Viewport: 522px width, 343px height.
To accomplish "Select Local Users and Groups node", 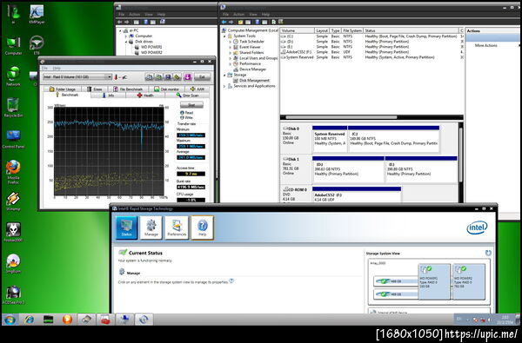I will [255, 58].
